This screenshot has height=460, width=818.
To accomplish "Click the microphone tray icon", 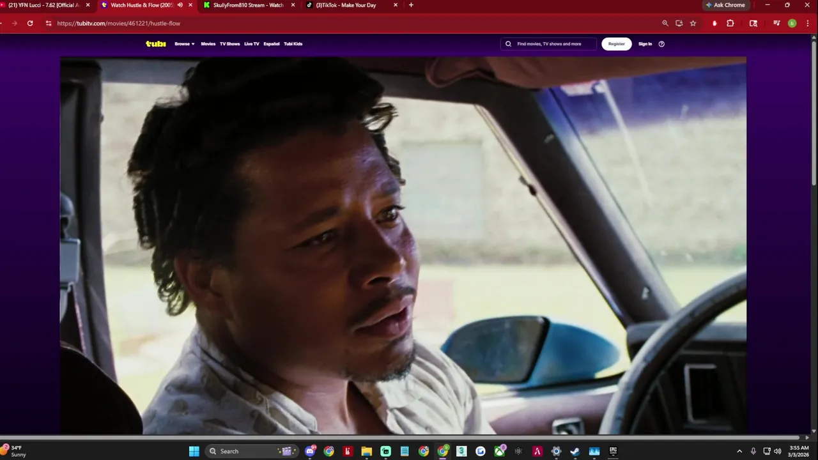I will click(753, 451).
